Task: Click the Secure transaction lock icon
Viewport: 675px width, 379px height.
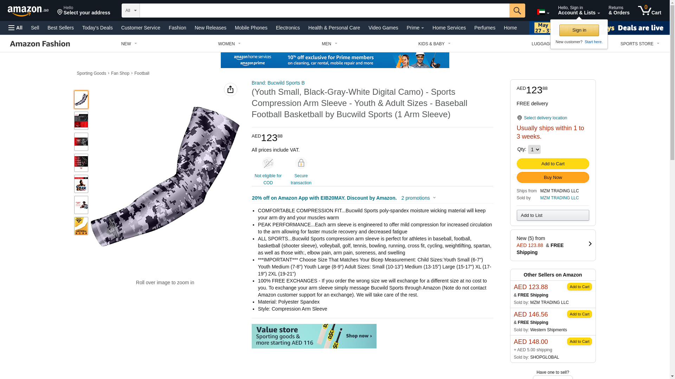Action: pyautogui.click(x=301, y=163)
